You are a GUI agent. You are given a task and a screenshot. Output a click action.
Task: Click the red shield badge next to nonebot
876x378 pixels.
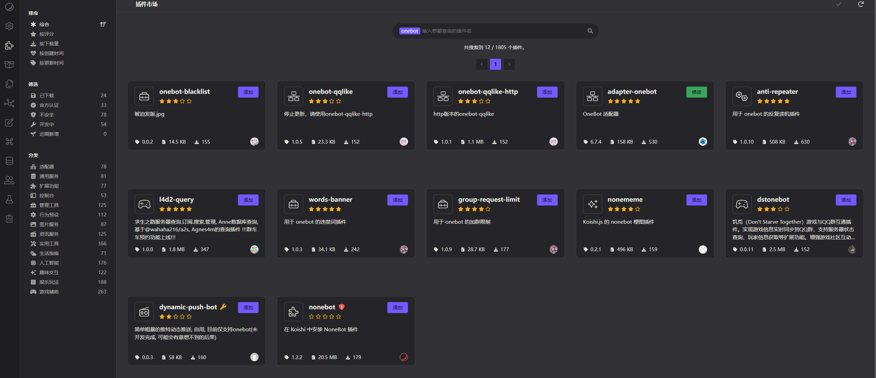341,307
